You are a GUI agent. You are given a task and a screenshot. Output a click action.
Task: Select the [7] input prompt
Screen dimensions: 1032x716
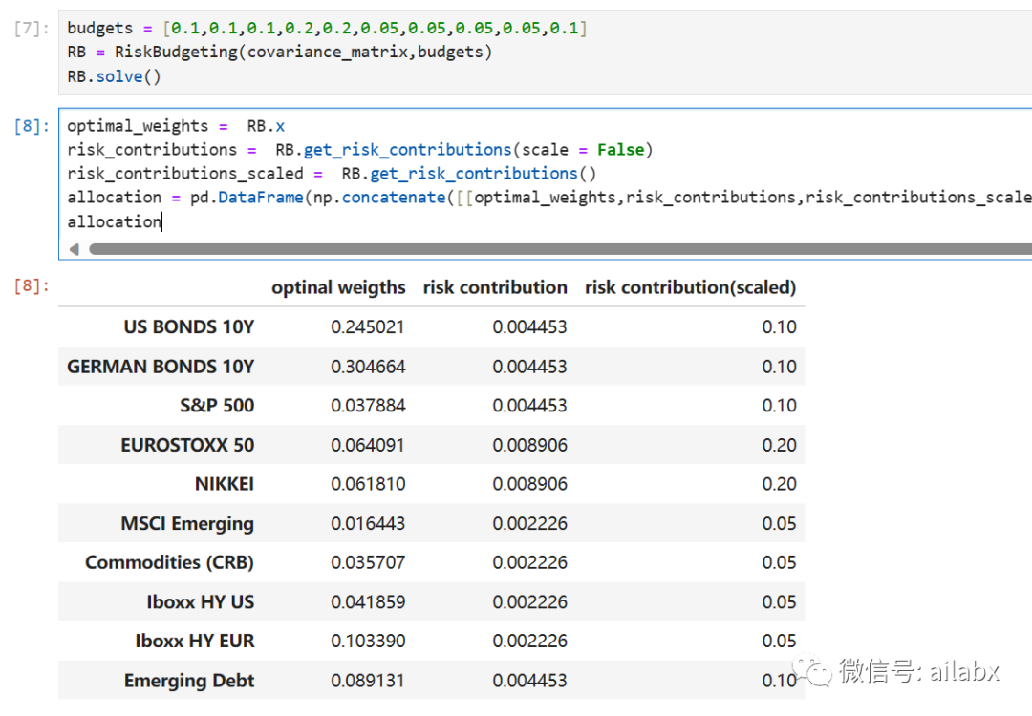point(31,29)
